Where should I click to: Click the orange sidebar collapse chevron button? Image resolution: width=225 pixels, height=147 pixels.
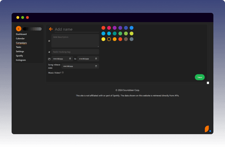coord(19,29)
